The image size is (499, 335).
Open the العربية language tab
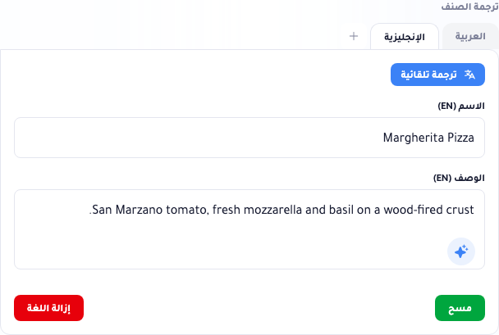tap(470, 37)
